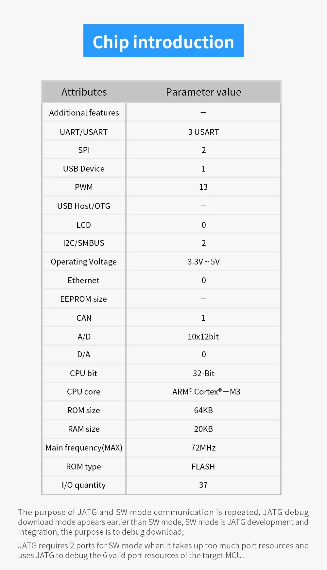The image size is (327, 570).
Task: Click the PWM value 13
Action: [x=203, y=187]
